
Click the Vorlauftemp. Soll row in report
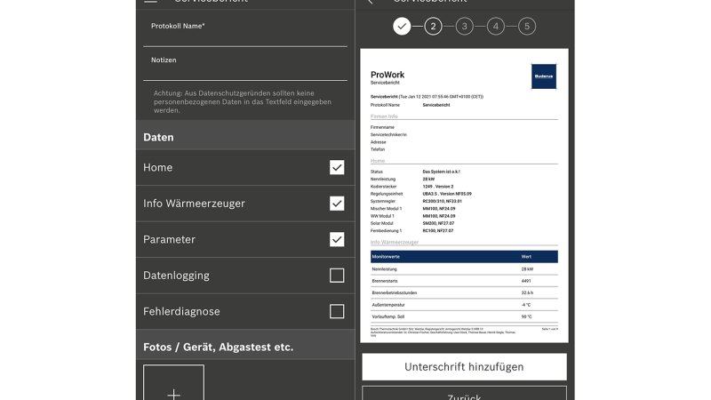point(464,316)
